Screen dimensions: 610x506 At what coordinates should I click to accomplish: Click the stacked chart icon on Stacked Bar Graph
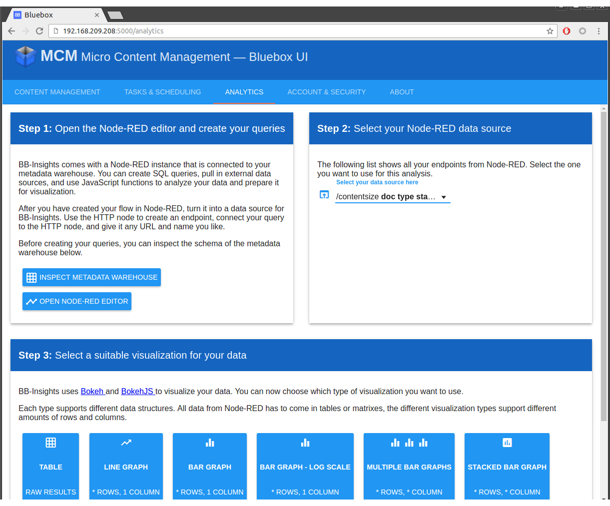[507, 443]
